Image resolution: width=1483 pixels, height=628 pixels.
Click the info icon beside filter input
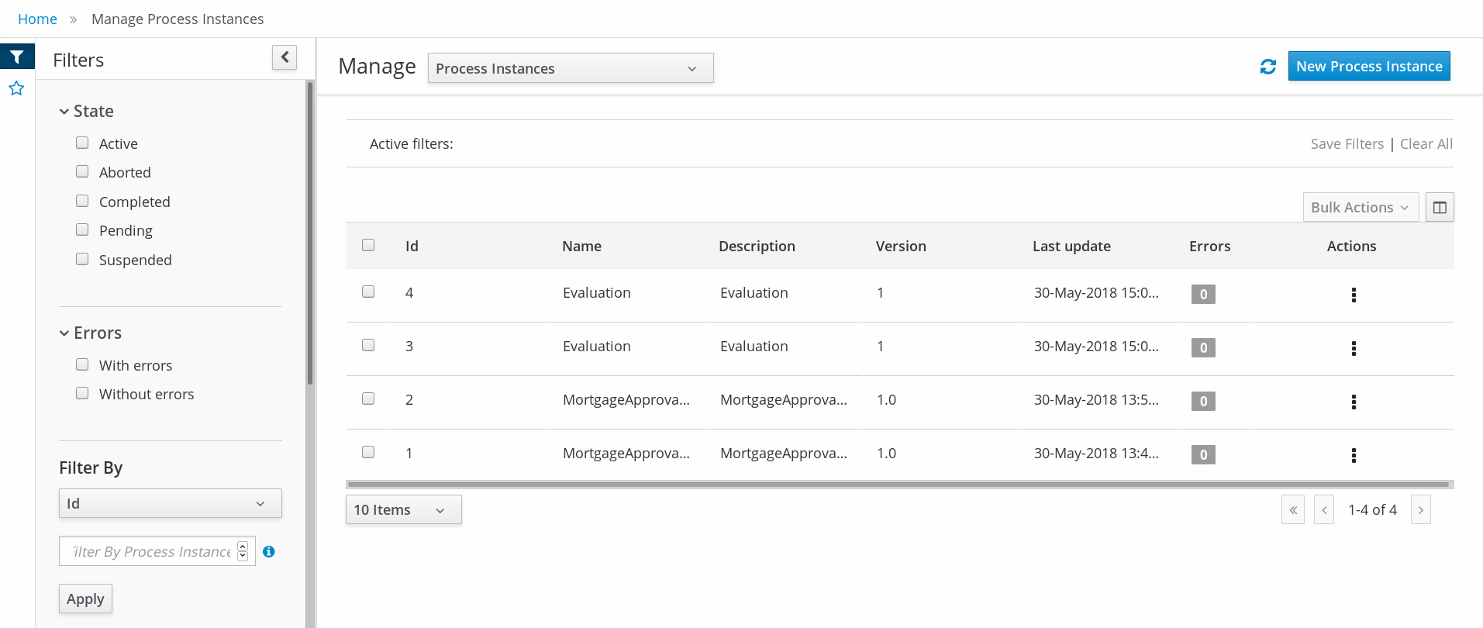click(269, 551)
